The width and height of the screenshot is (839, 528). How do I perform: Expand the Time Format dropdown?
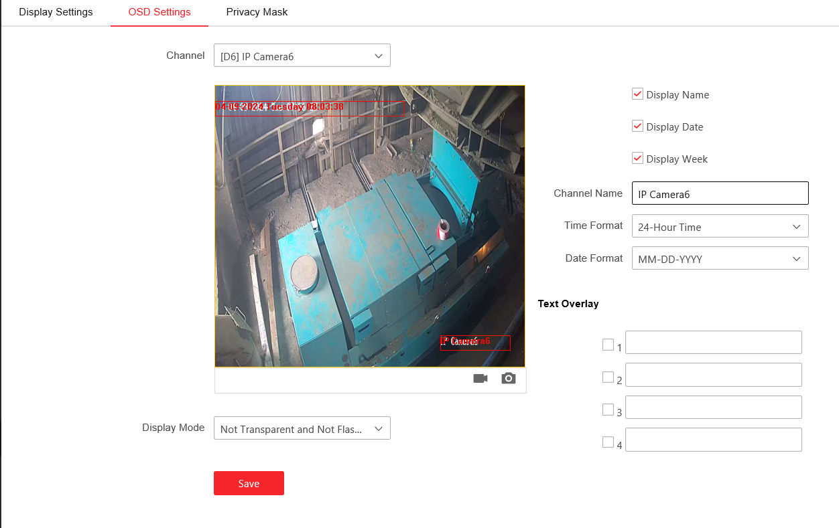pos(720,227)
